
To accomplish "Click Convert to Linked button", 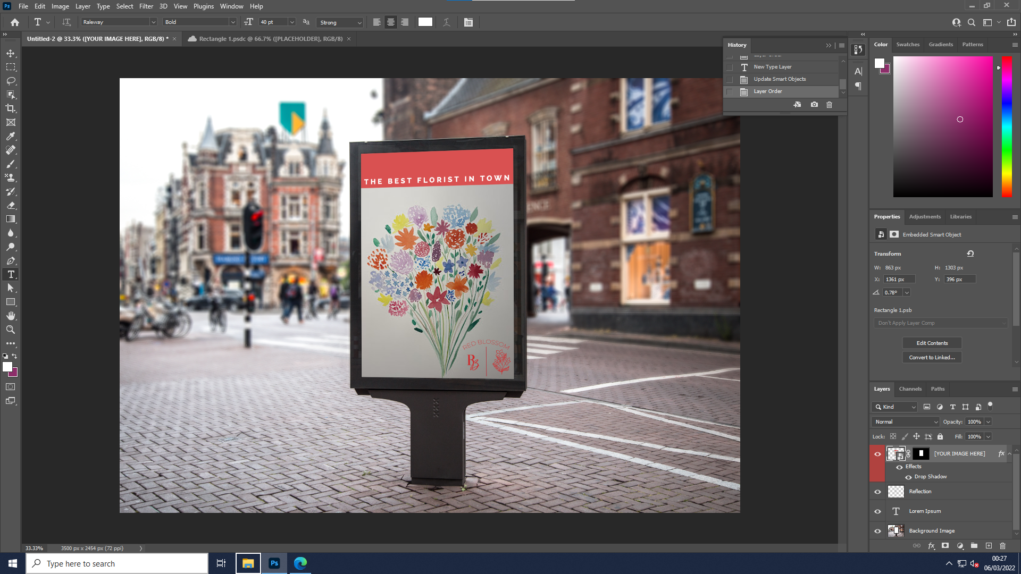I will tap(932, 358).
